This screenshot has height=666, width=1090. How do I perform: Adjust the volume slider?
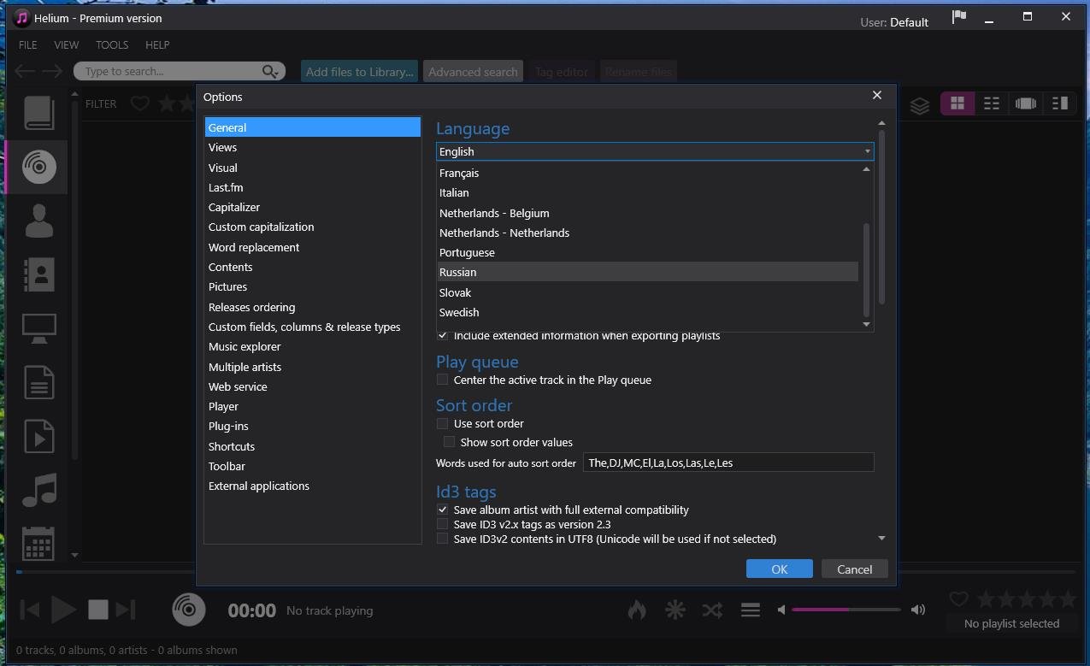846,610
